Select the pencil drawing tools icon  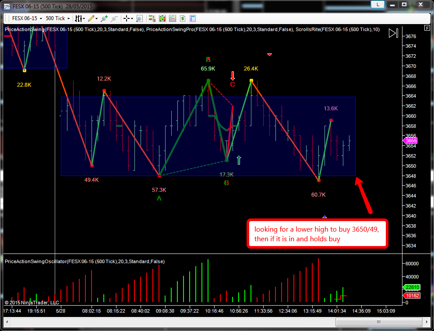pyautogui.click(x=91, y=18)
